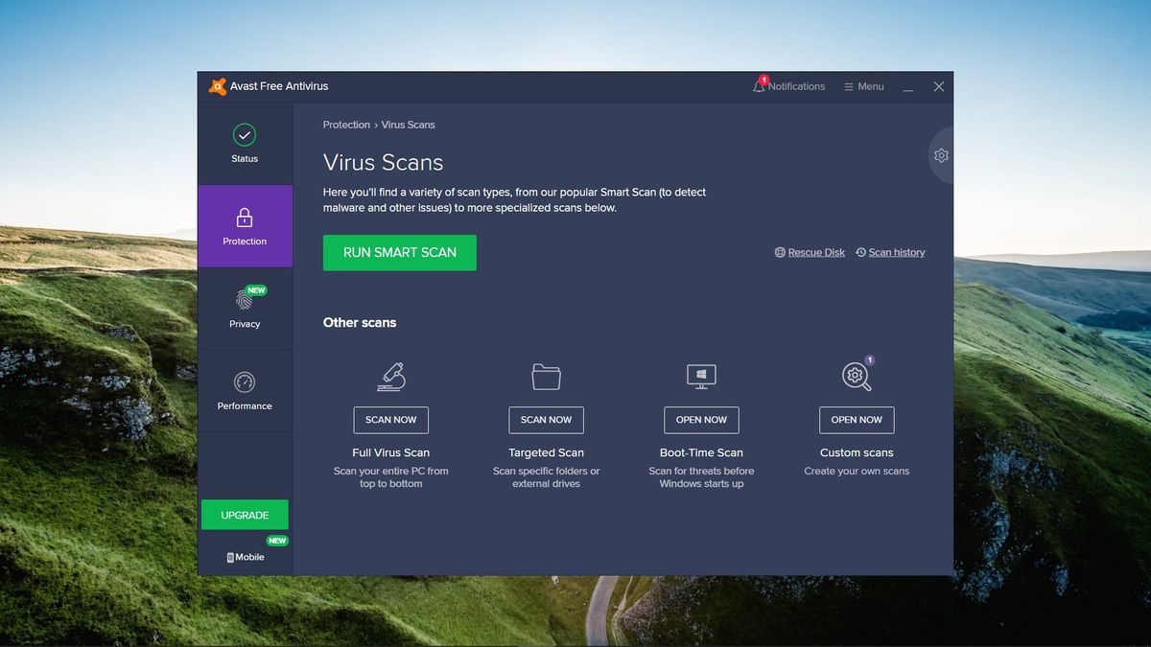Image resolution: width=1151 pixels, height=647 pixels.
Task: Click the 'Virus Scans' page title
Action: click(384, 162)
